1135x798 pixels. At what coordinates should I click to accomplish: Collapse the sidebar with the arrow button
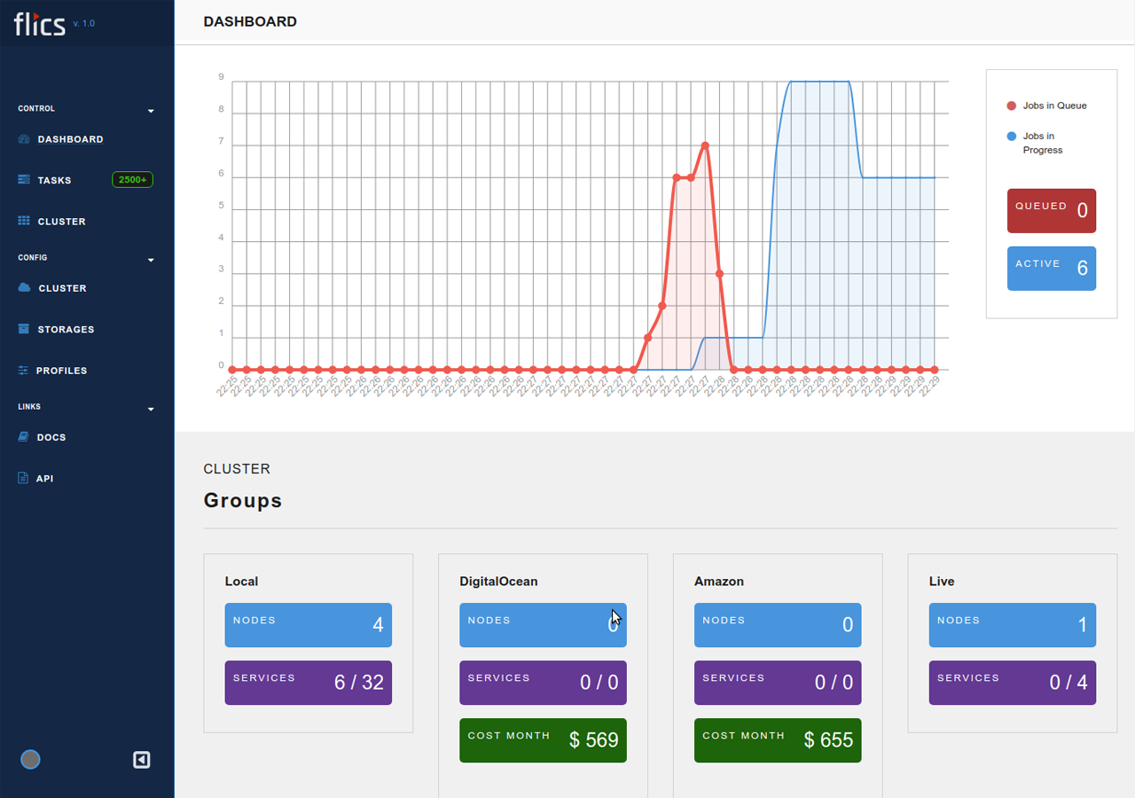pyautogui.click(x=142, y=760)
